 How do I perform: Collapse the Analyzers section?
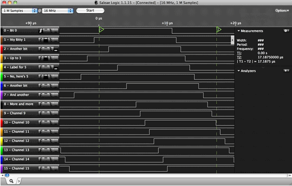tap(238, 71)
